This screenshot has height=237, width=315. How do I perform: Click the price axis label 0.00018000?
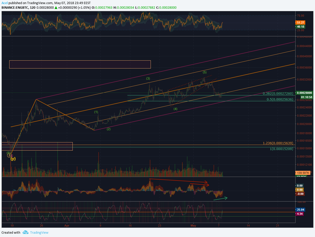tap(304, 133)
